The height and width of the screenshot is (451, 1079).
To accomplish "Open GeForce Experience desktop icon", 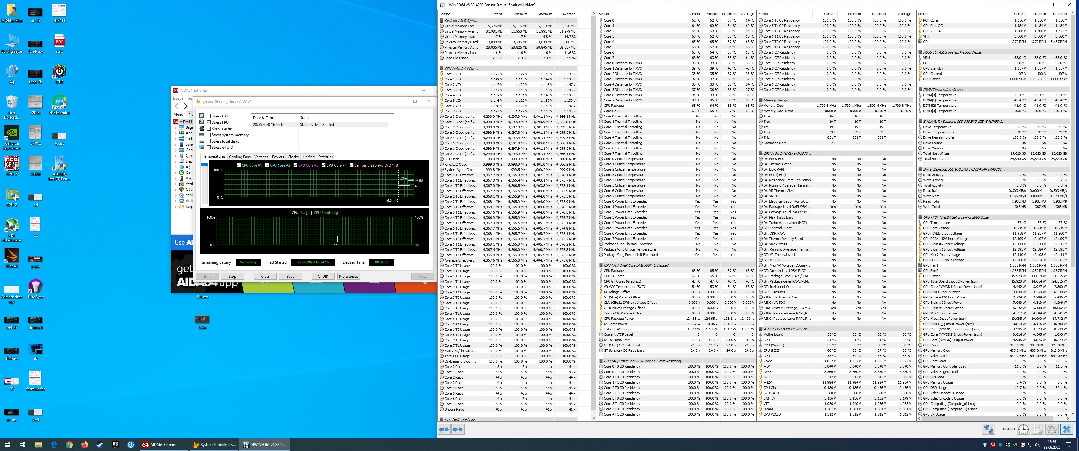I will tap(12, 137).
